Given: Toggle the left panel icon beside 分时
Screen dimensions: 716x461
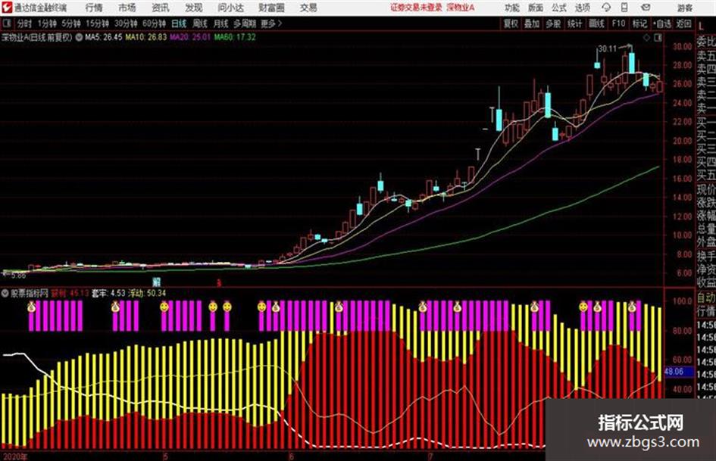Looking at the screenshot, I should (x=6, y=23).
